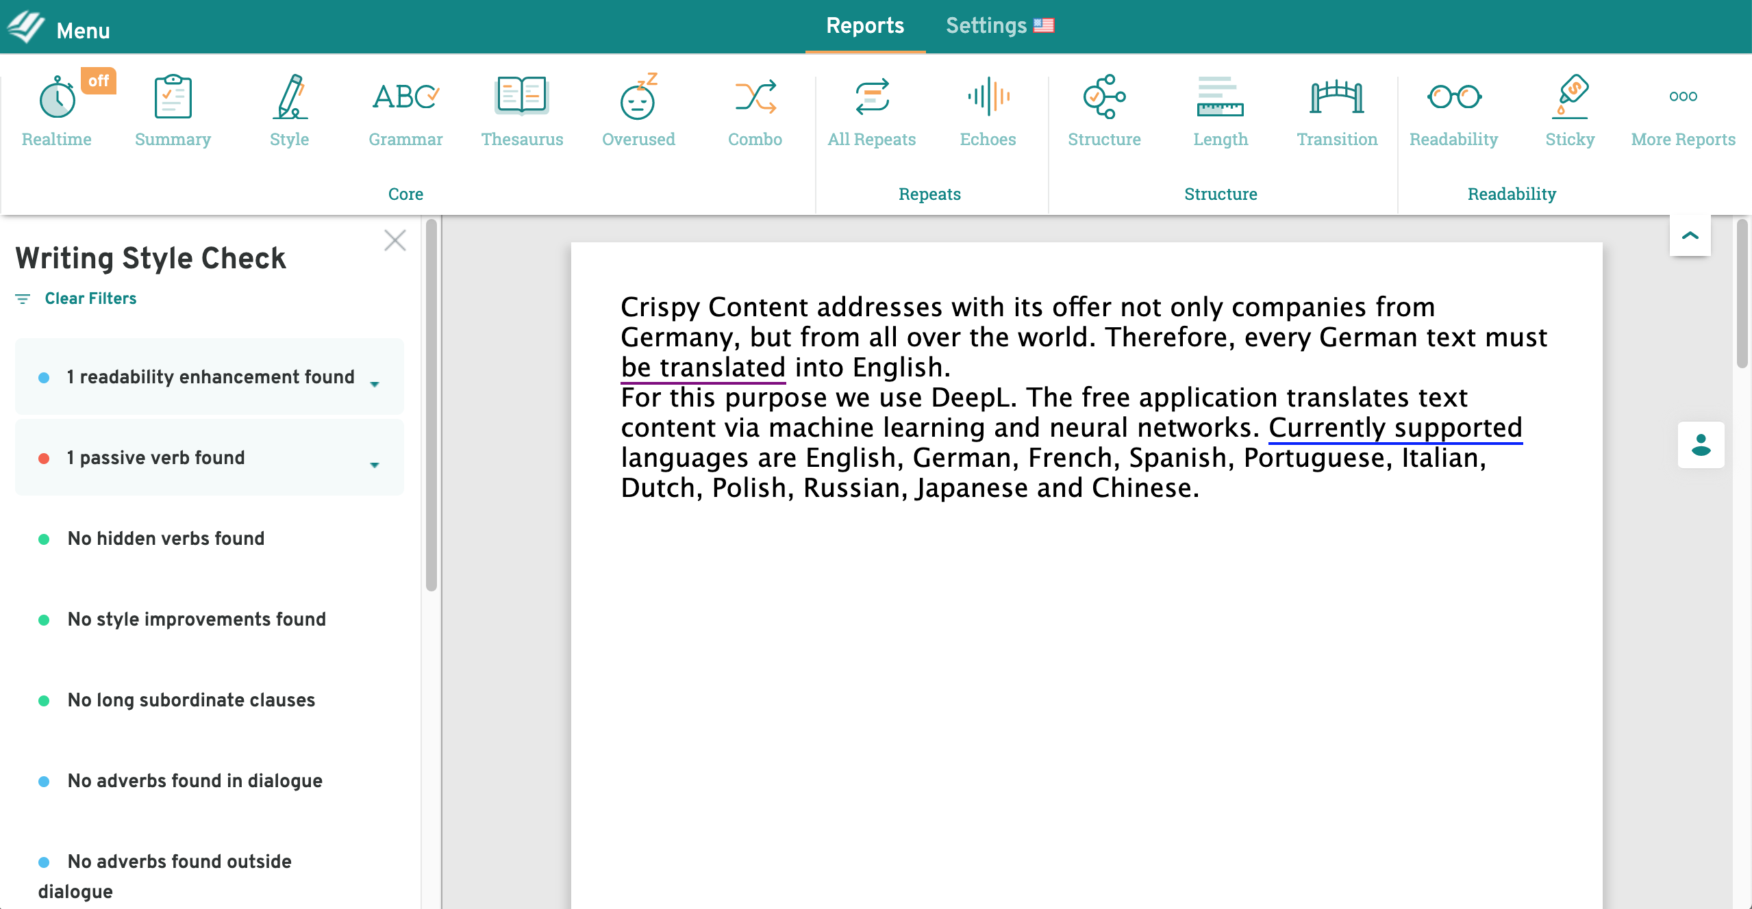Toggle visibility of Writing Style Check
The width and height of the screenshot is (1752, 909).
tap(394, 242)
